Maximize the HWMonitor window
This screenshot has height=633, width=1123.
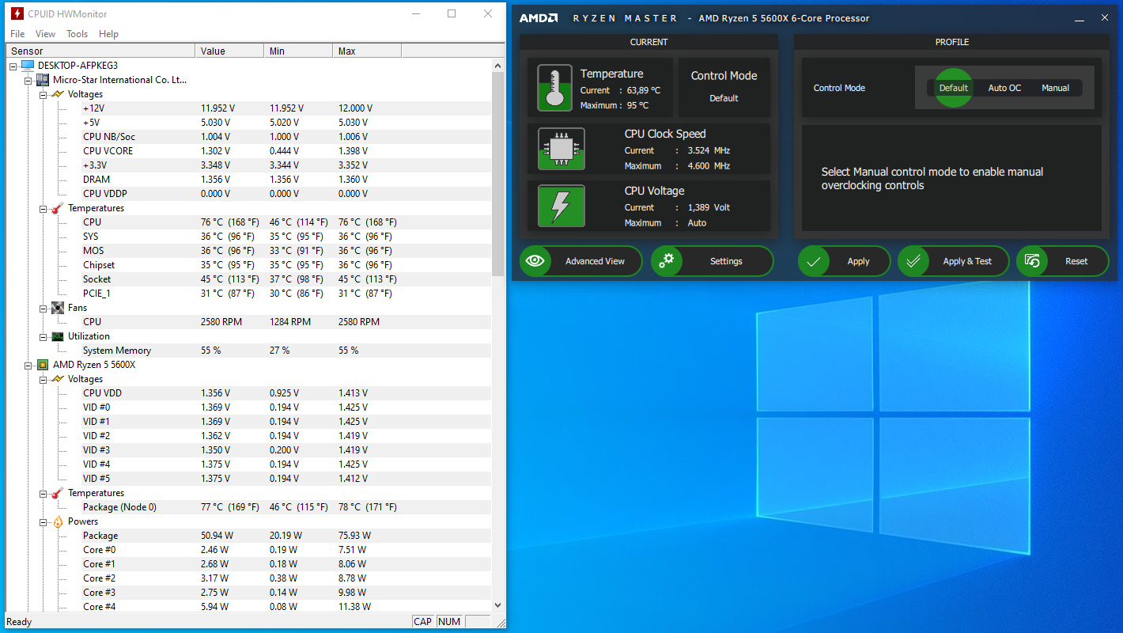pyautogui.click(x=452, y=13)
